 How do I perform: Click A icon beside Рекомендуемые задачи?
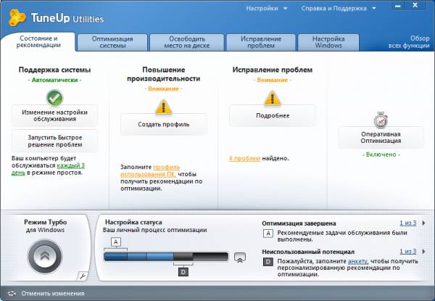click(x=268, y=234)
